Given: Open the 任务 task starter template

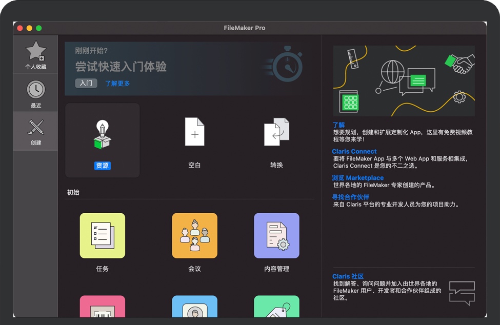Looking at the screenshot, I should pos(103,236).
